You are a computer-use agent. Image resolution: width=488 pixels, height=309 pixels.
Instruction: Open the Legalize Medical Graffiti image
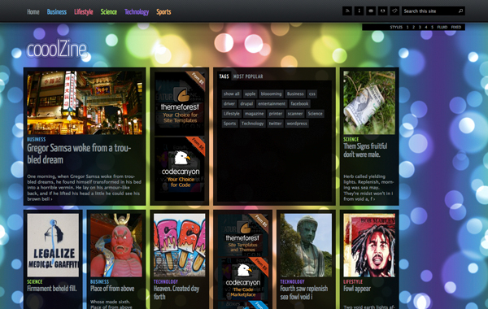(53, 246)
